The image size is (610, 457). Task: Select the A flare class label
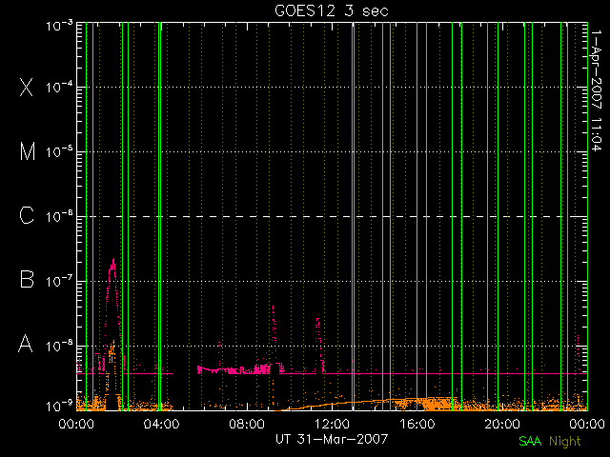(x=26, y=344)
